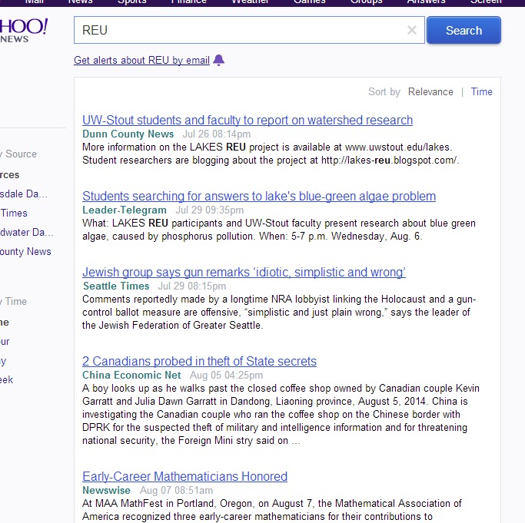
Task: Open Early-Career Mathematicians Honored article
Action: 184,476
